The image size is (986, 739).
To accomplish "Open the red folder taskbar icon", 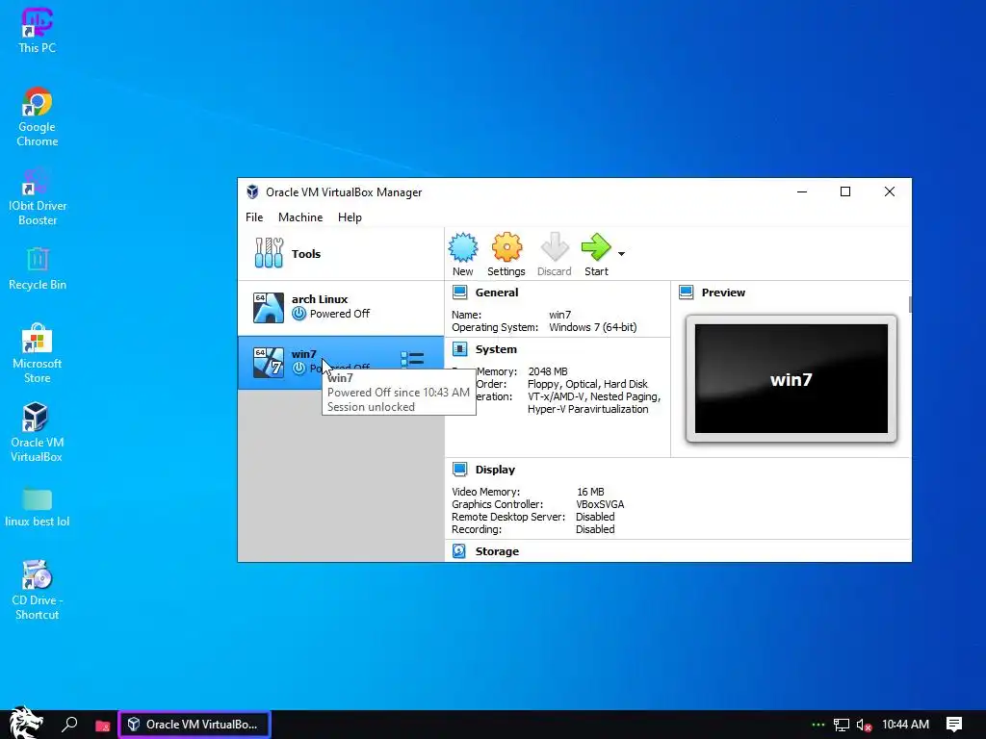I will (102, 726).
